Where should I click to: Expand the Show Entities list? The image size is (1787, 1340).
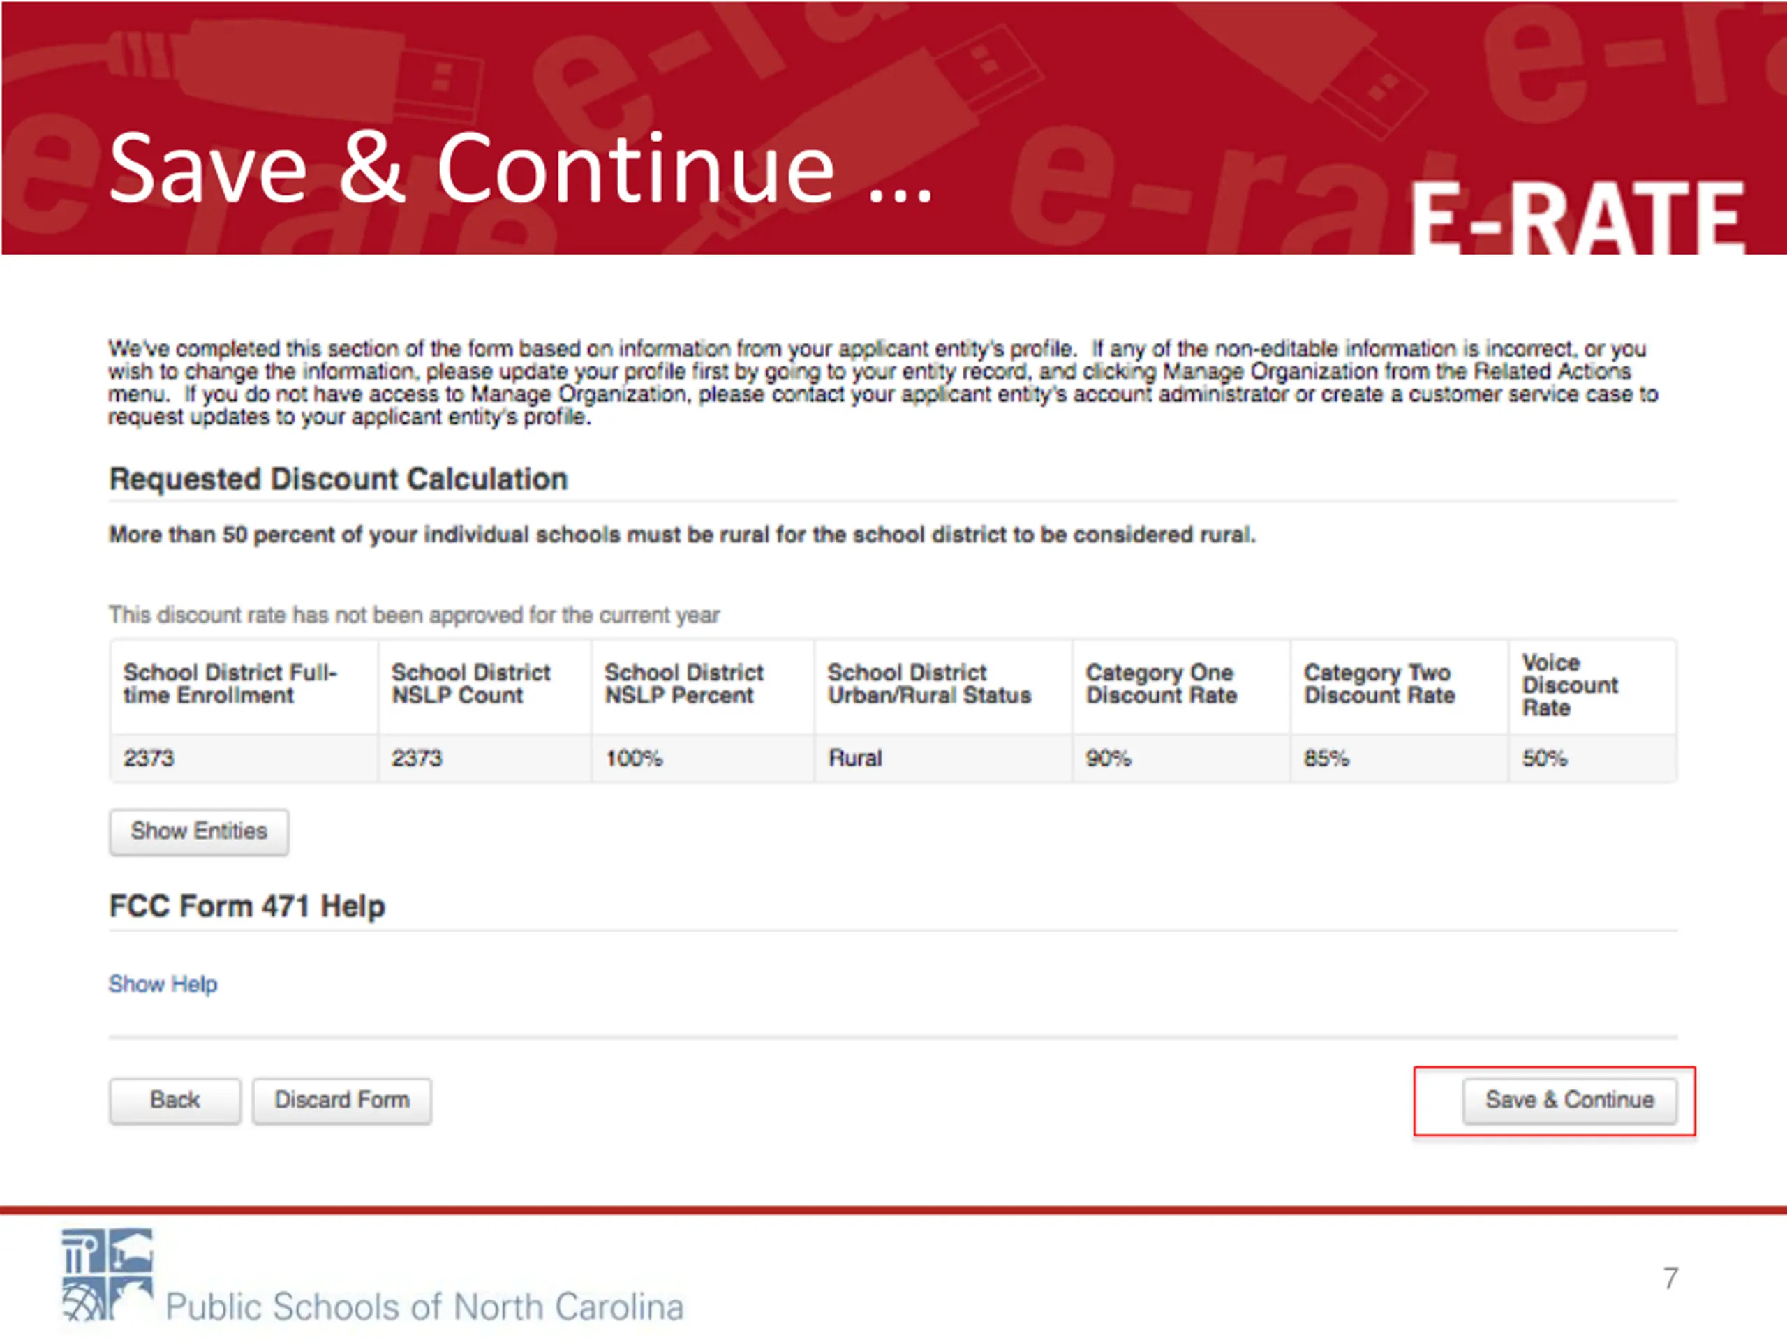[x=199, y=831]
